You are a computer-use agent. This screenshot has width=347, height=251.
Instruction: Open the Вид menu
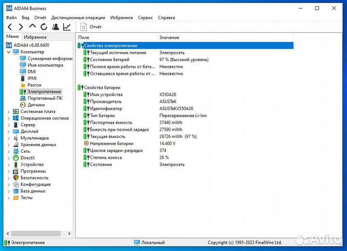[26, 17]
